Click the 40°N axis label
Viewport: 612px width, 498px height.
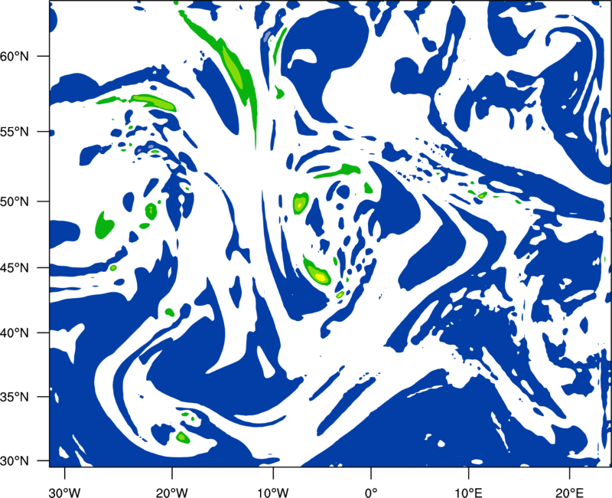[x=15, y=333]
